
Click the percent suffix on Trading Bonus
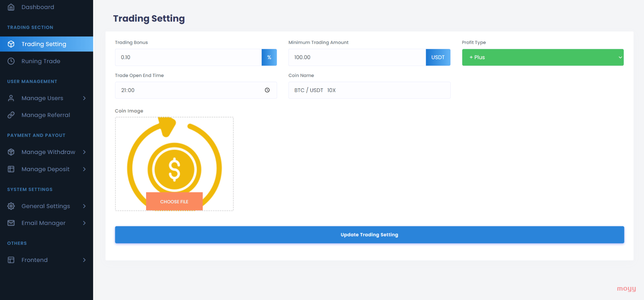(x=269, y=57)
